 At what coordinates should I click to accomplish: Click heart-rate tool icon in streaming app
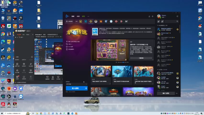[x=31, y=71]
